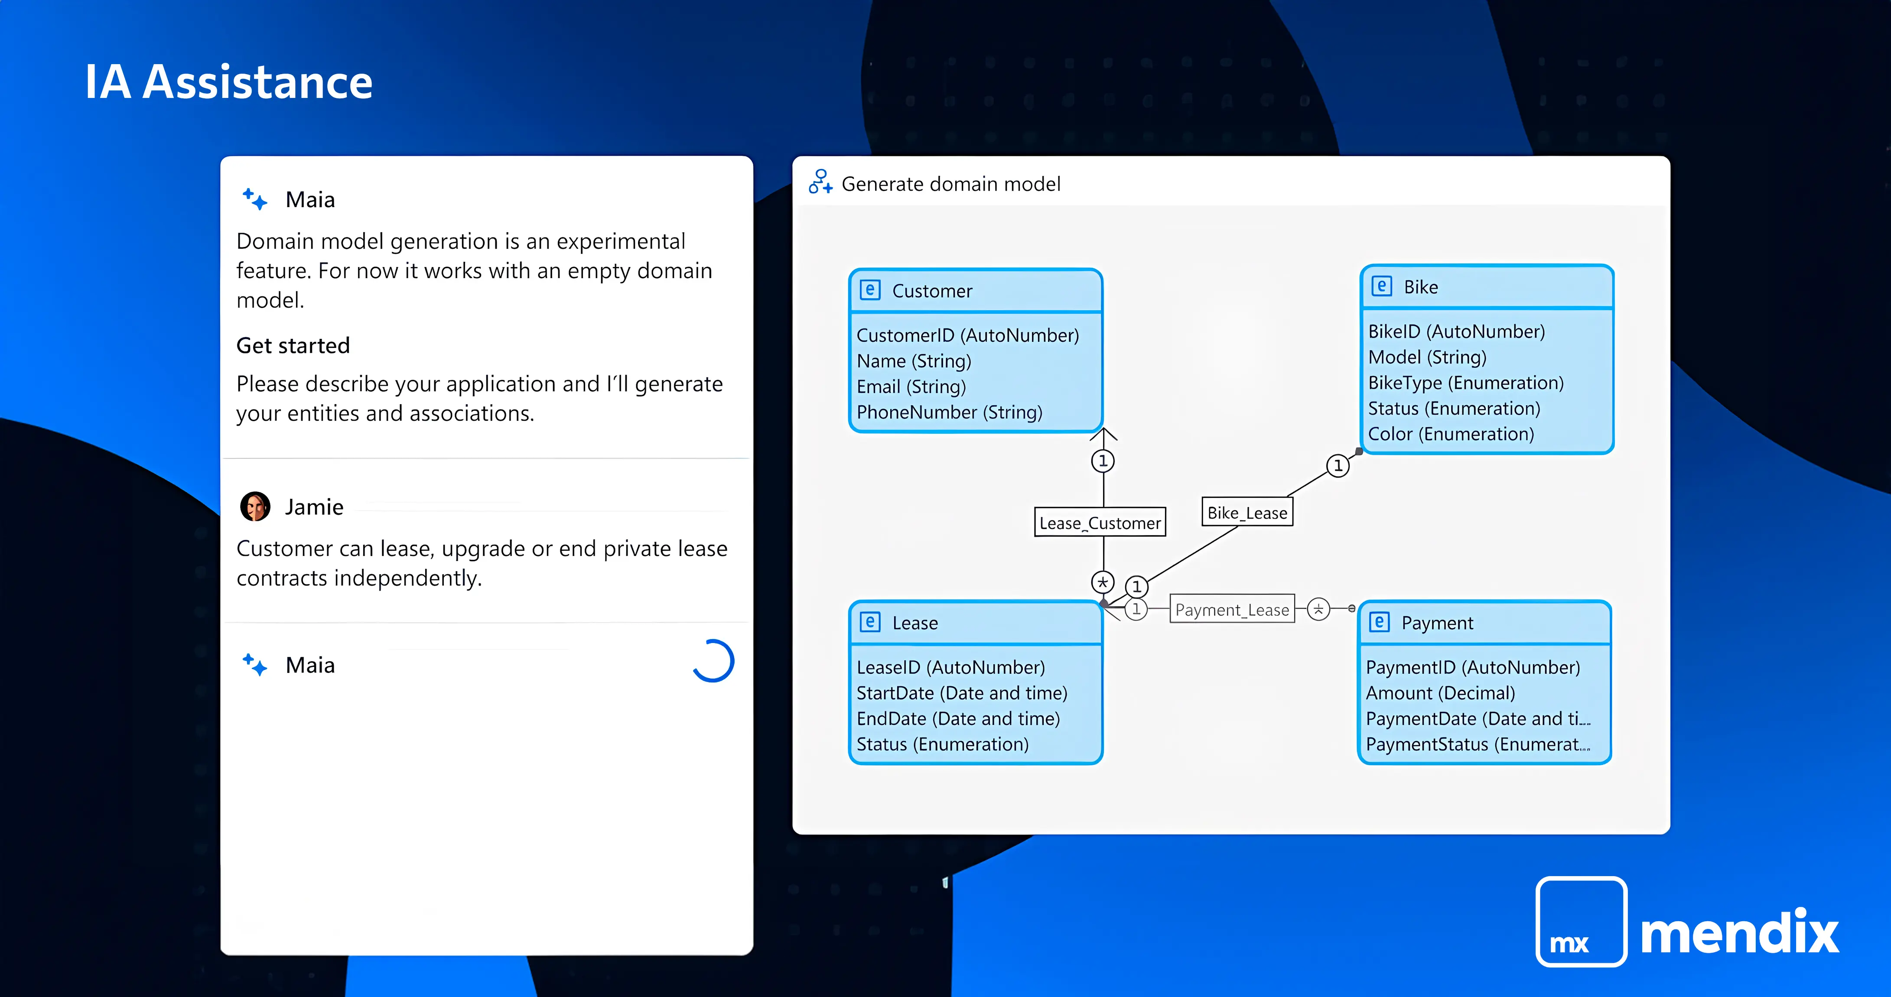Click the IA Assistance heading

(x=229, y=81)
